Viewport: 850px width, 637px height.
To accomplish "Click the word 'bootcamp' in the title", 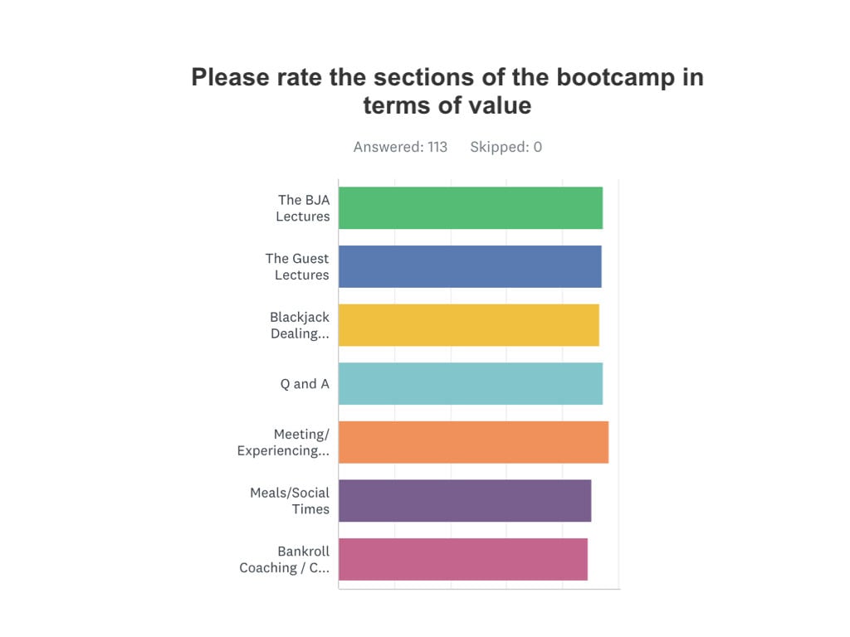I will click(x=615, y=77).
